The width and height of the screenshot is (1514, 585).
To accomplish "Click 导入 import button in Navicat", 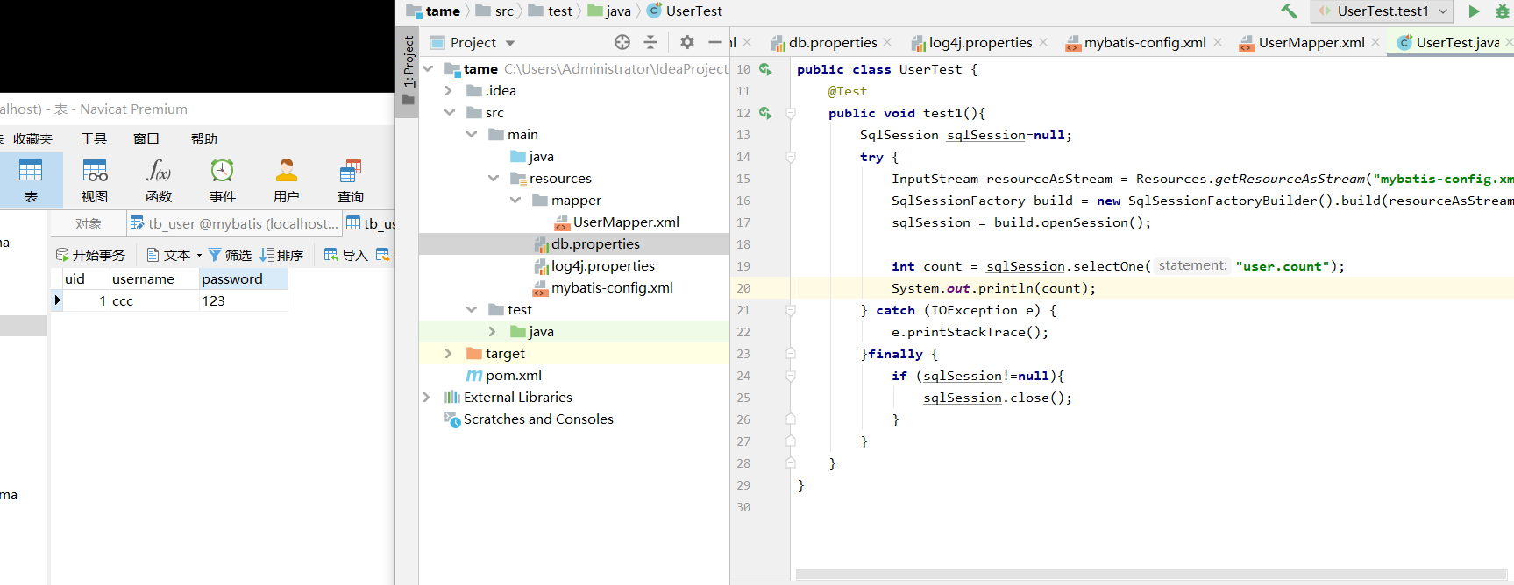I will click(345, 255).
